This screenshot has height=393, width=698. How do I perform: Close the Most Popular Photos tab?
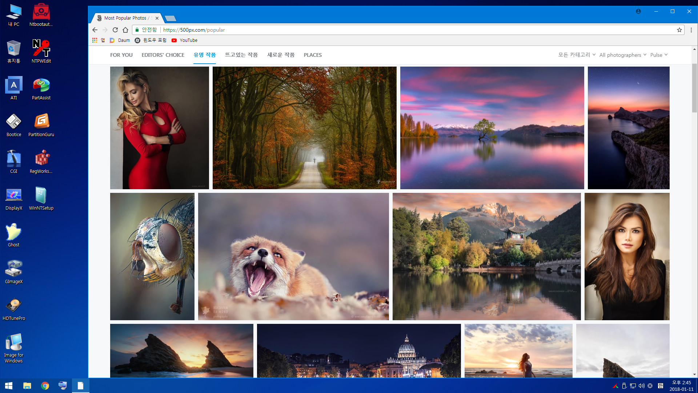(x=157, y=18)
